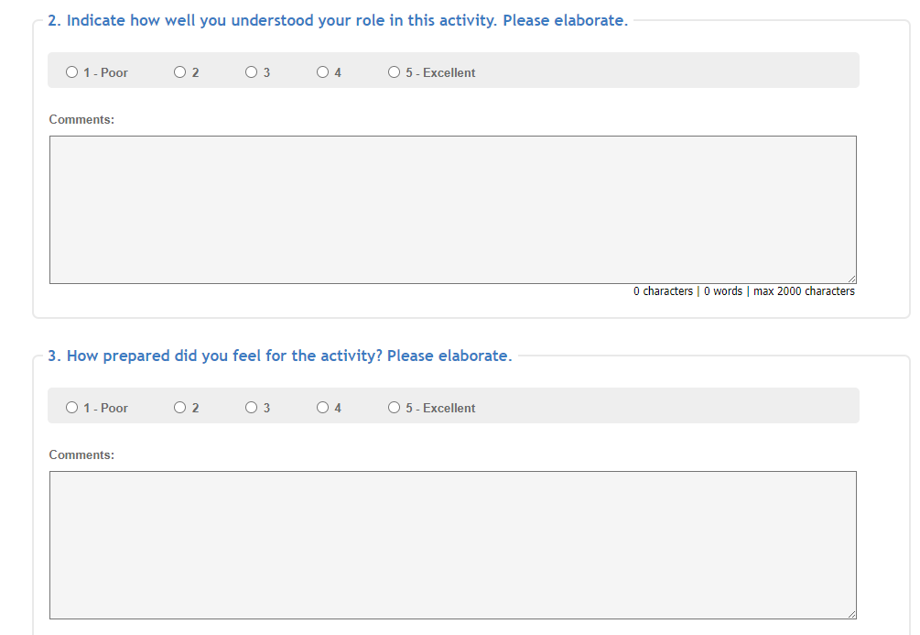Click the question 2 heading text
Image resolution: width=920 pixels, height=635 pixels.
[x=337, y=20]
